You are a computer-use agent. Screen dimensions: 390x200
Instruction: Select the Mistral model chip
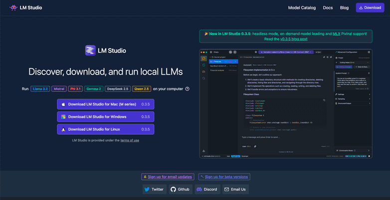[x=59, y=89]
